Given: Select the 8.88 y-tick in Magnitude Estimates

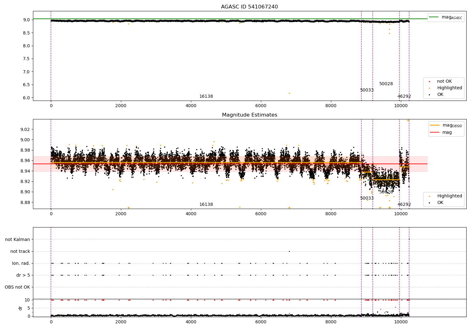Looking at the screenshot, I should pyautogui.click(x=25, y=202).
